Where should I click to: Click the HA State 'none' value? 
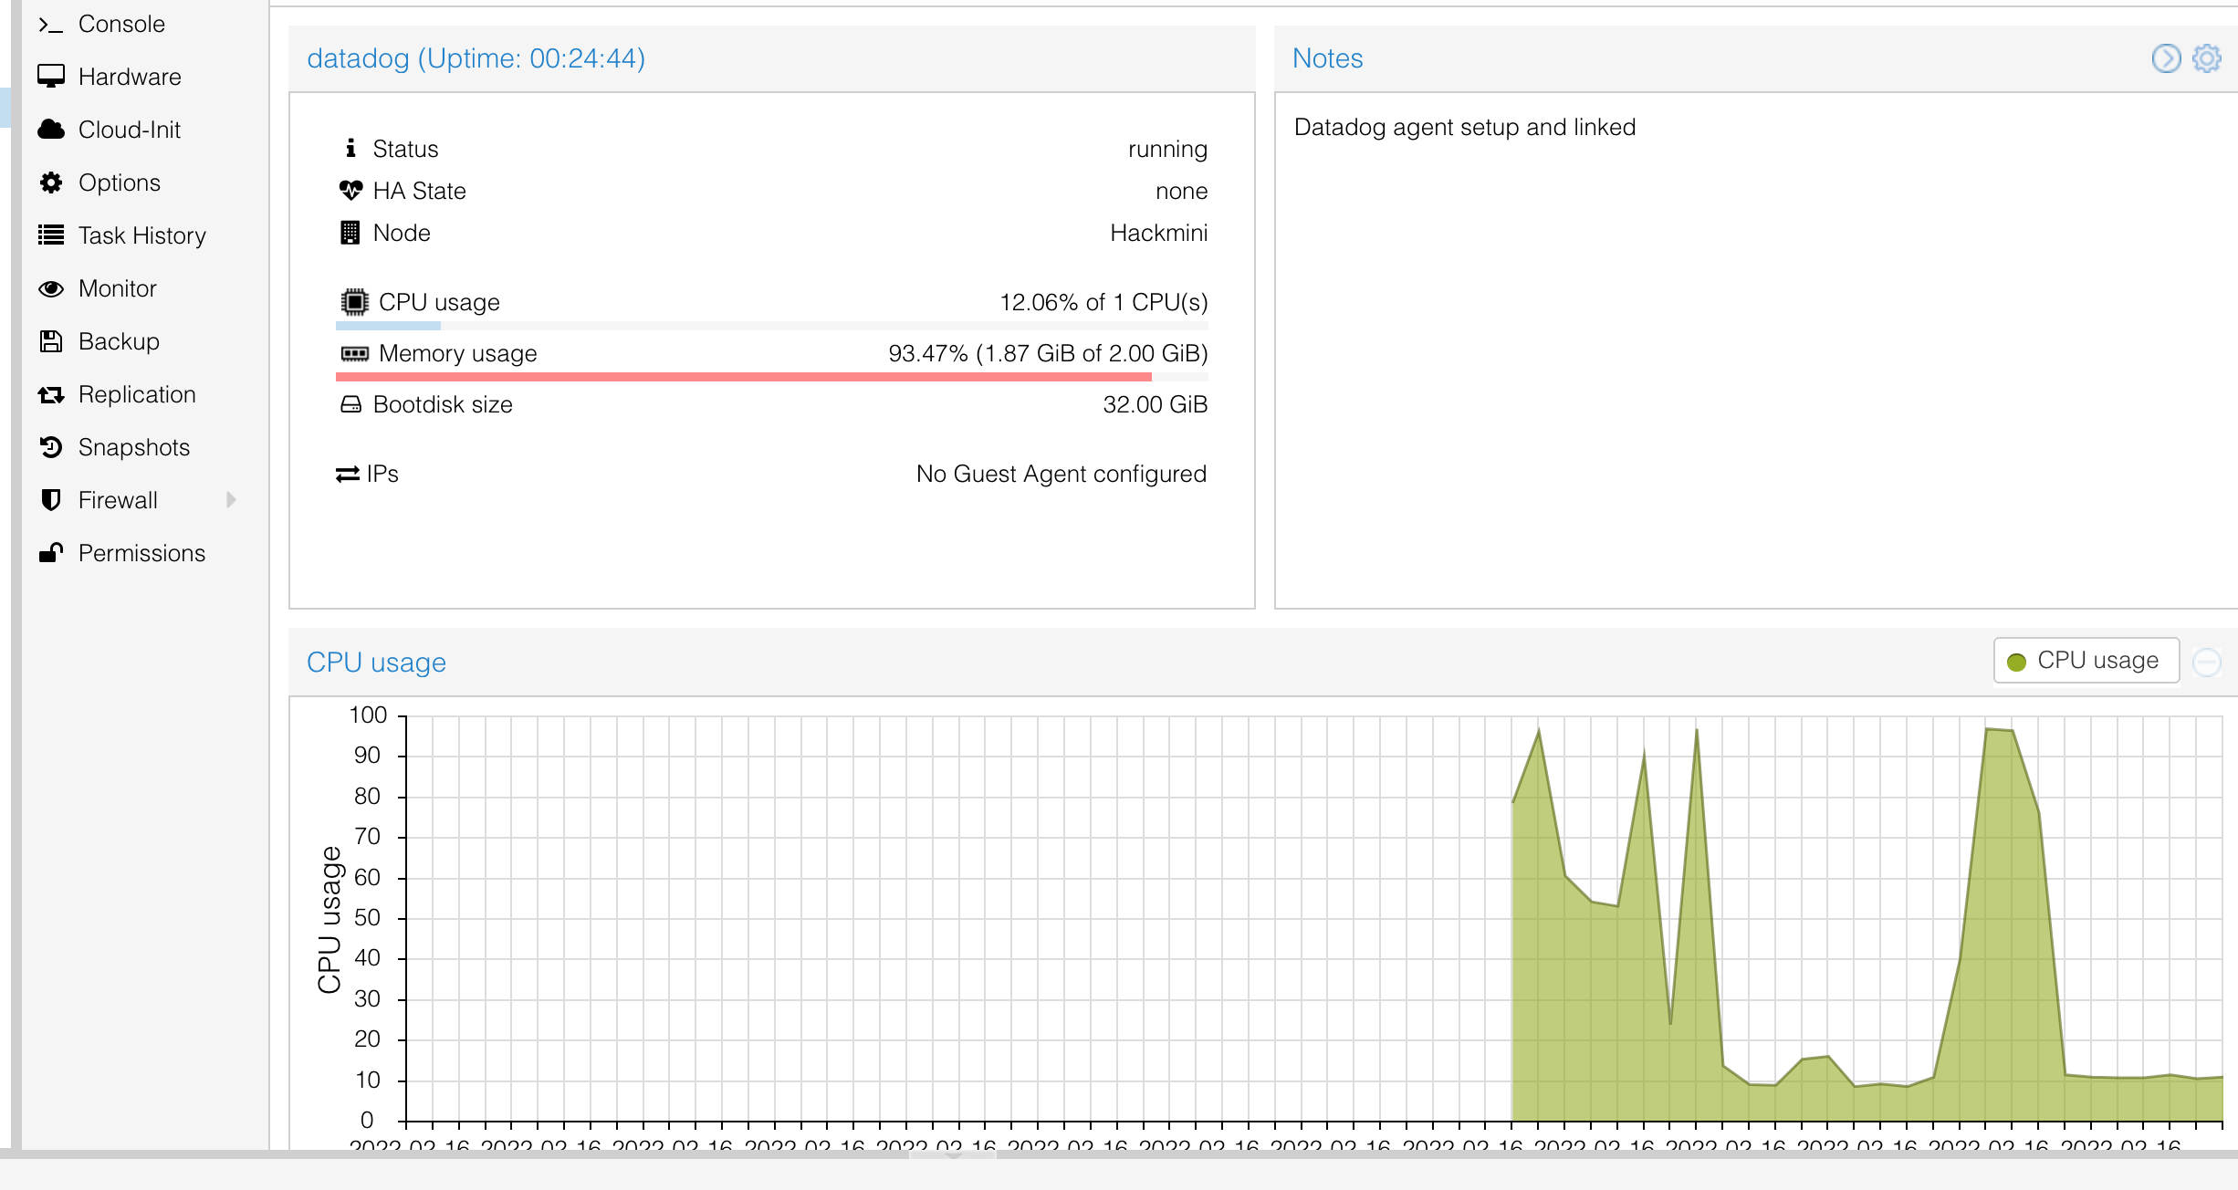point(1181,191)
